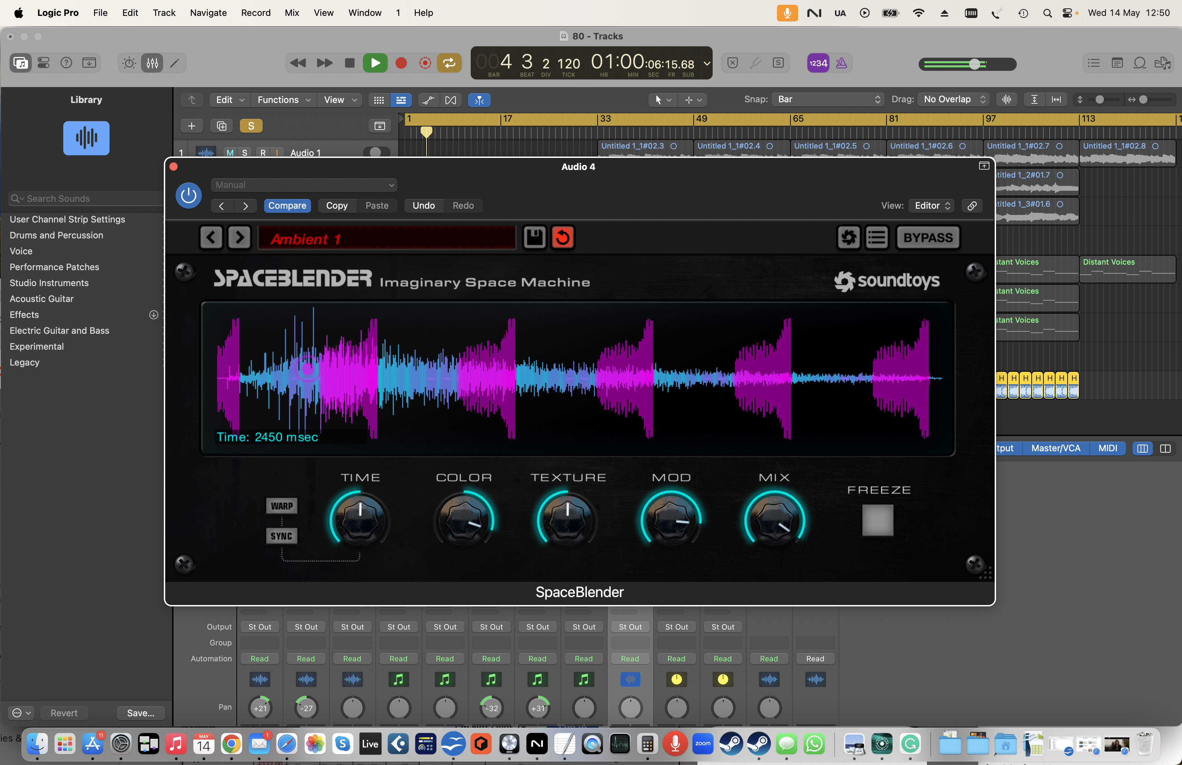
Task: Click the SpaceBlender save preset floppy icon
Action: click(534, 237)
